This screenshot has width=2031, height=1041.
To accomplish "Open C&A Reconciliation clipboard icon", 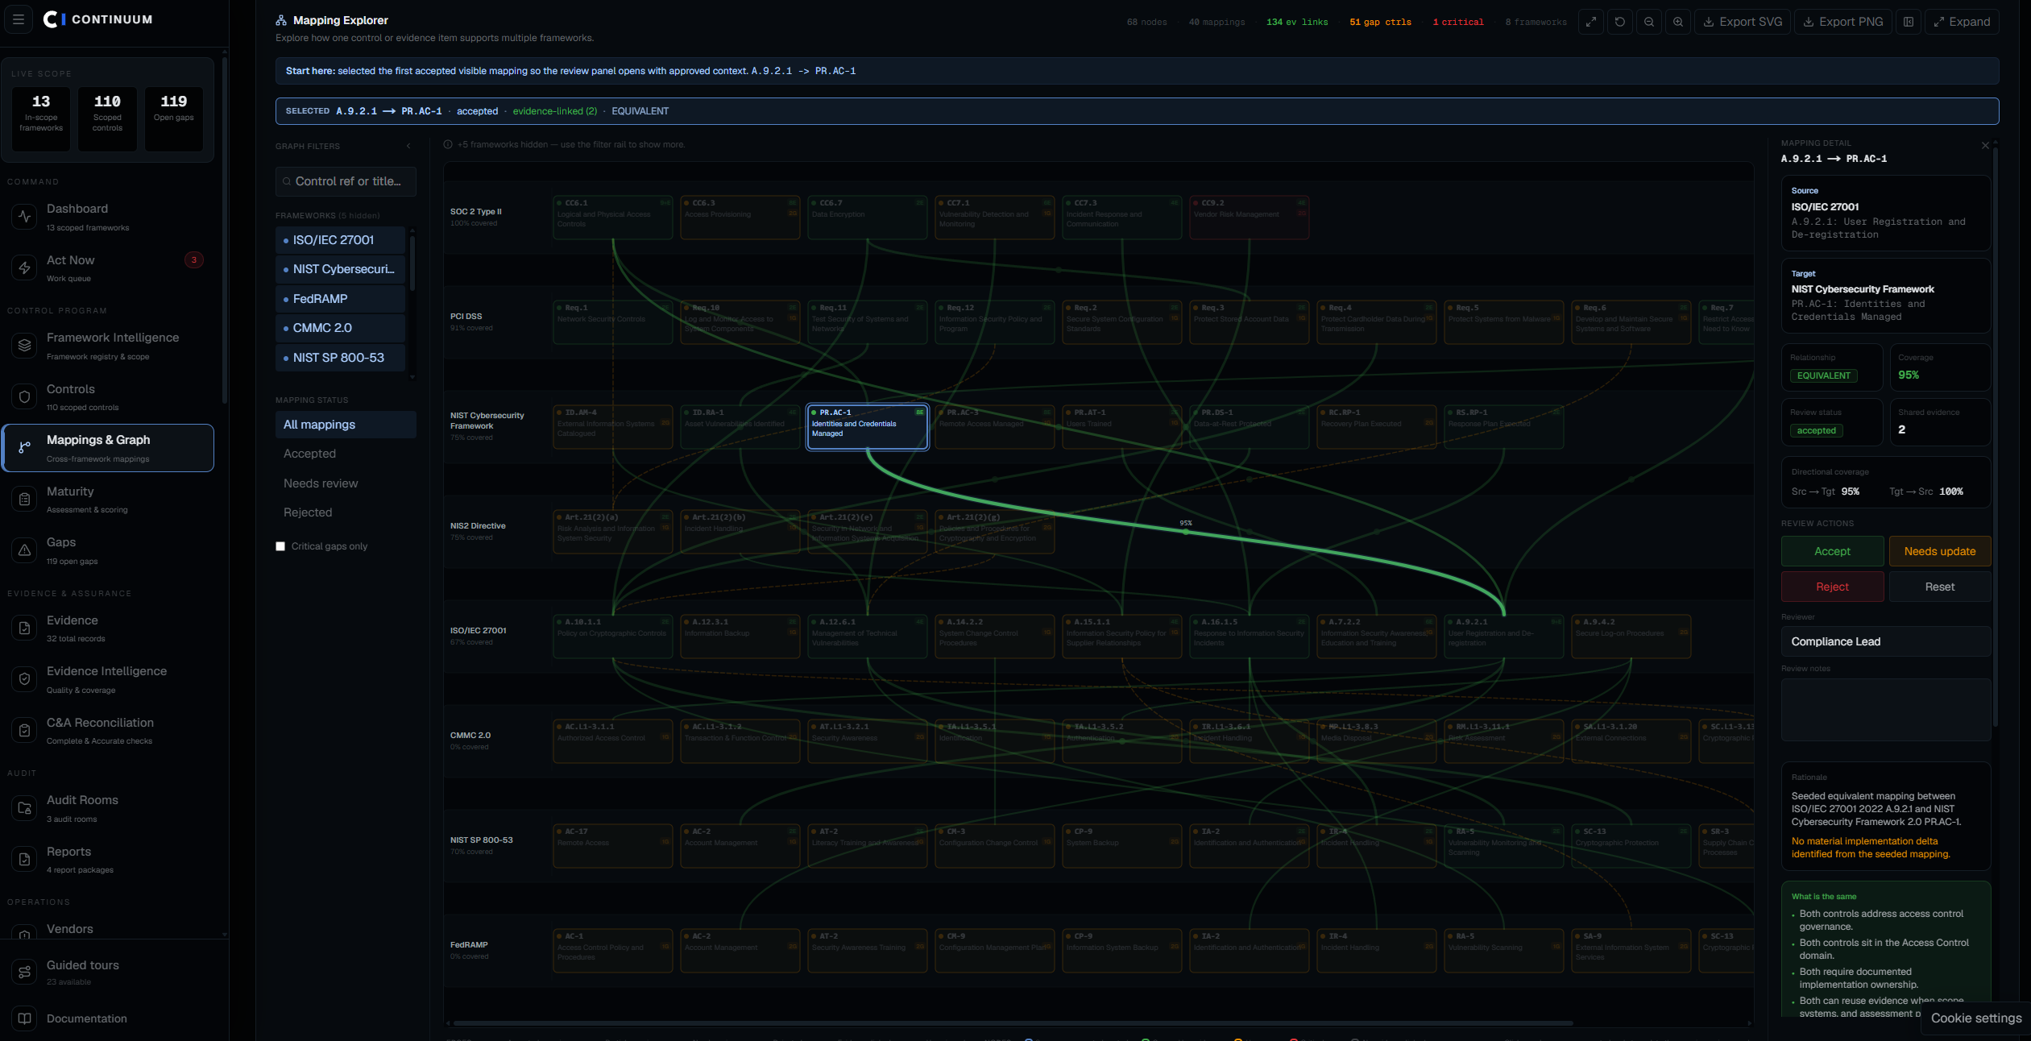I will [x=25, y=731].
